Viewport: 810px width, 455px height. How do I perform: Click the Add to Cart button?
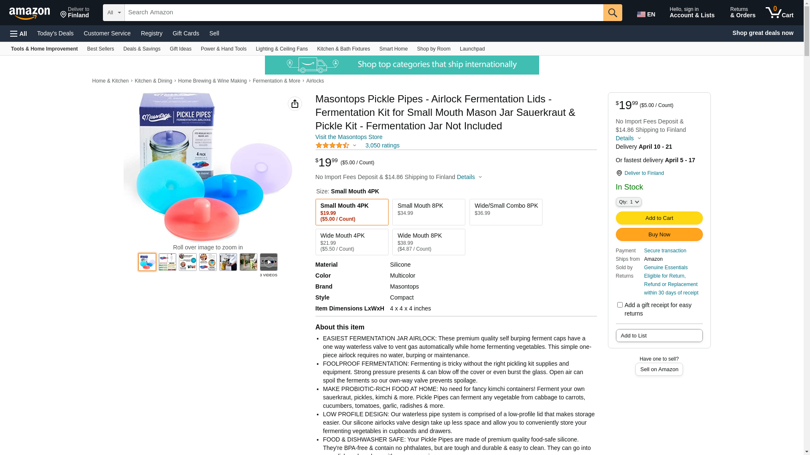click(659, 218)
